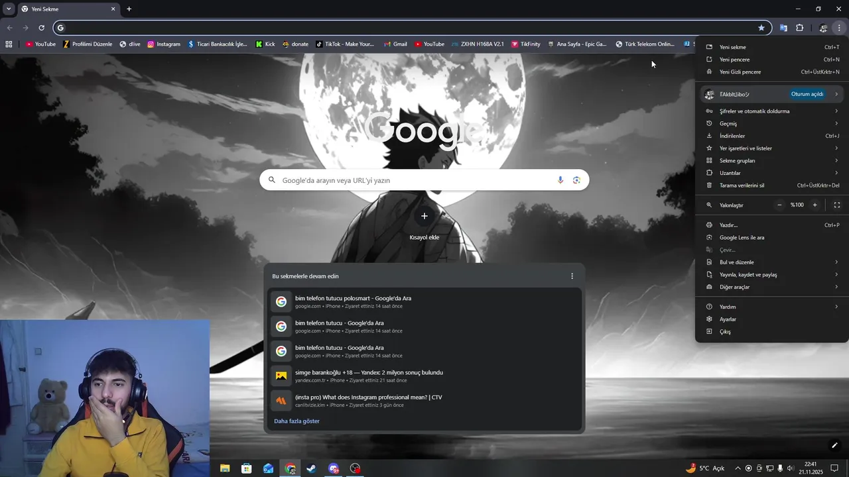
Task: Expand Bul ve düzenle submenu
Action: 773,262
